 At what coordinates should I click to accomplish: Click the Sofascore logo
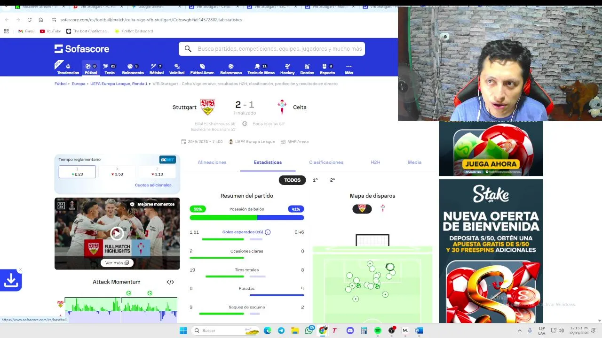coord(82,49)
